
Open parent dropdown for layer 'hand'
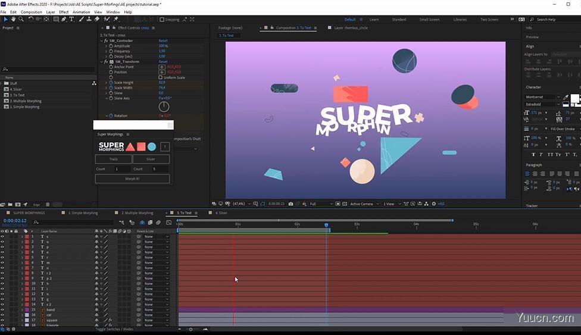point(157,310)
